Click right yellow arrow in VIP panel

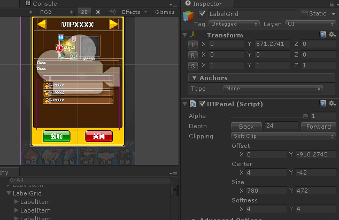114,24
